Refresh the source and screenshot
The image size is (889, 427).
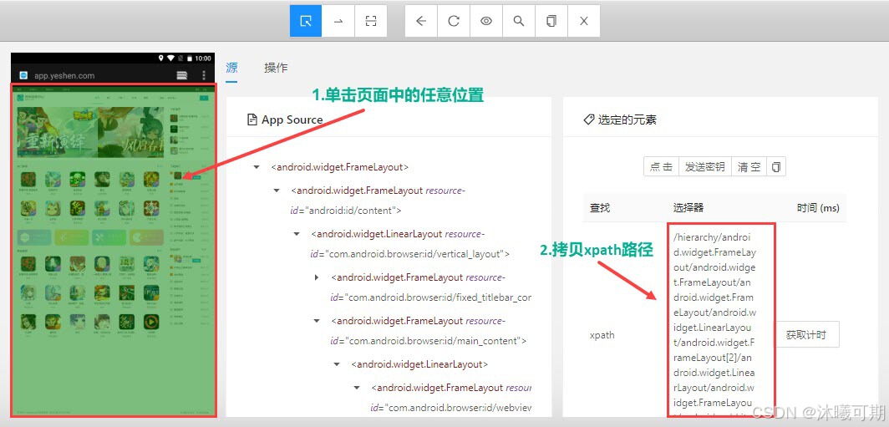pos(454,21)
